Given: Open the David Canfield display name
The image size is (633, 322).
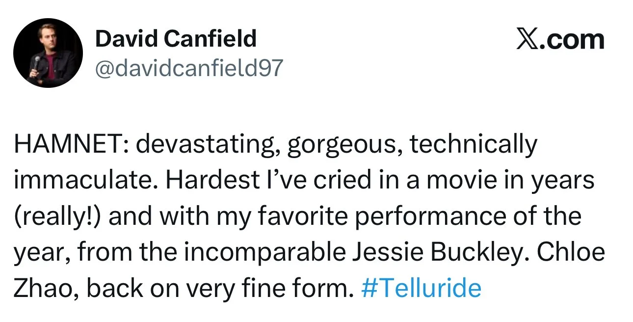Looking at the screenshot, I should [176, 38].
